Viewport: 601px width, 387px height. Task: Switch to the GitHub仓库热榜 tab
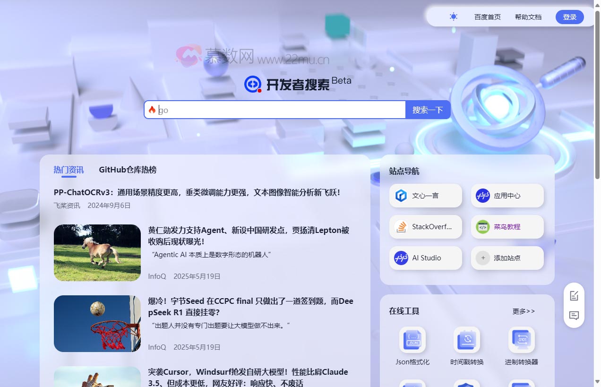pyautogui.click(x=128, y=170)
